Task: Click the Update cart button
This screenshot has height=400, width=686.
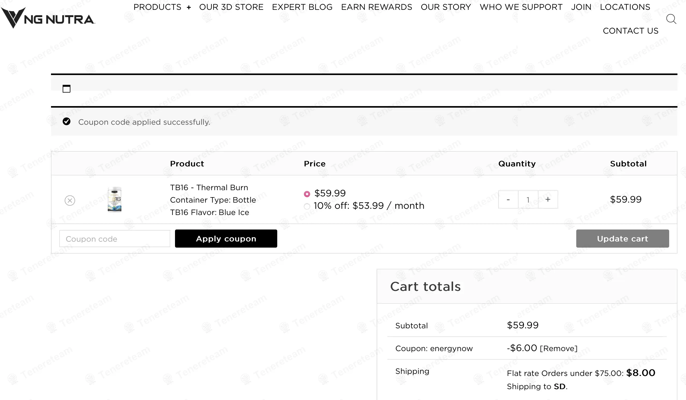Action: (x=623, y=239)
